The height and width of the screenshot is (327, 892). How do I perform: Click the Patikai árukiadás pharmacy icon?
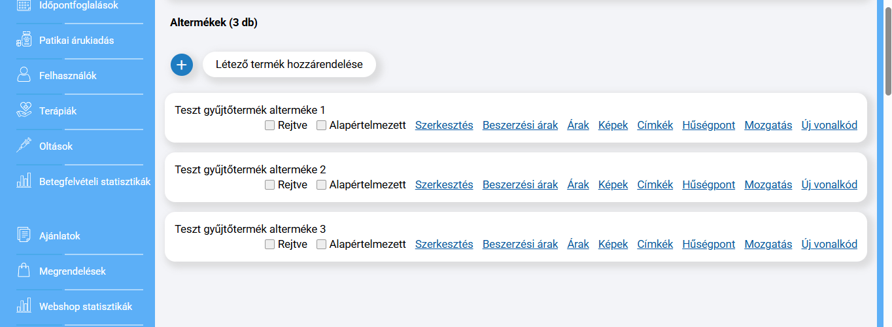(x=24, y=41)
